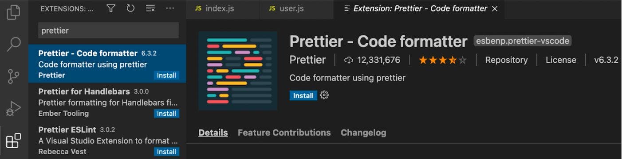
Task: Click the extensions search field containing prettier
Action: pos(108,30)
